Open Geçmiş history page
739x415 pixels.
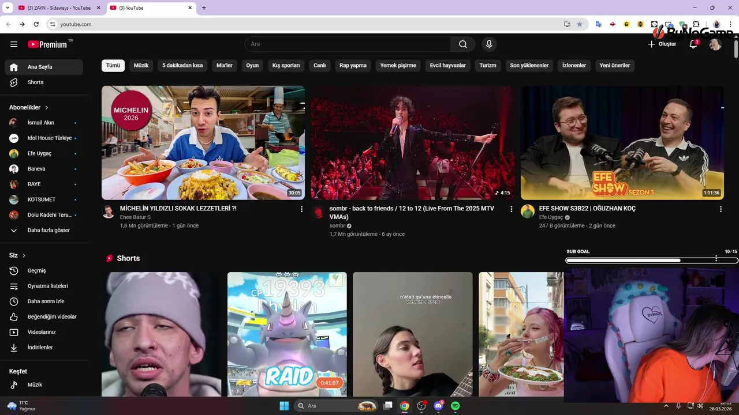coord(44,271)
